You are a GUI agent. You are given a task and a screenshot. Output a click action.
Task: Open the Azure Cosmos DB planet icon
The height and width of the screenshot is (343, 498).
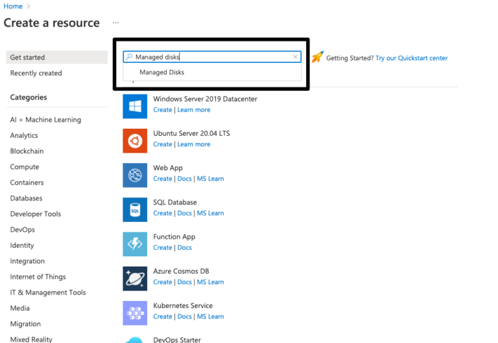135,278
